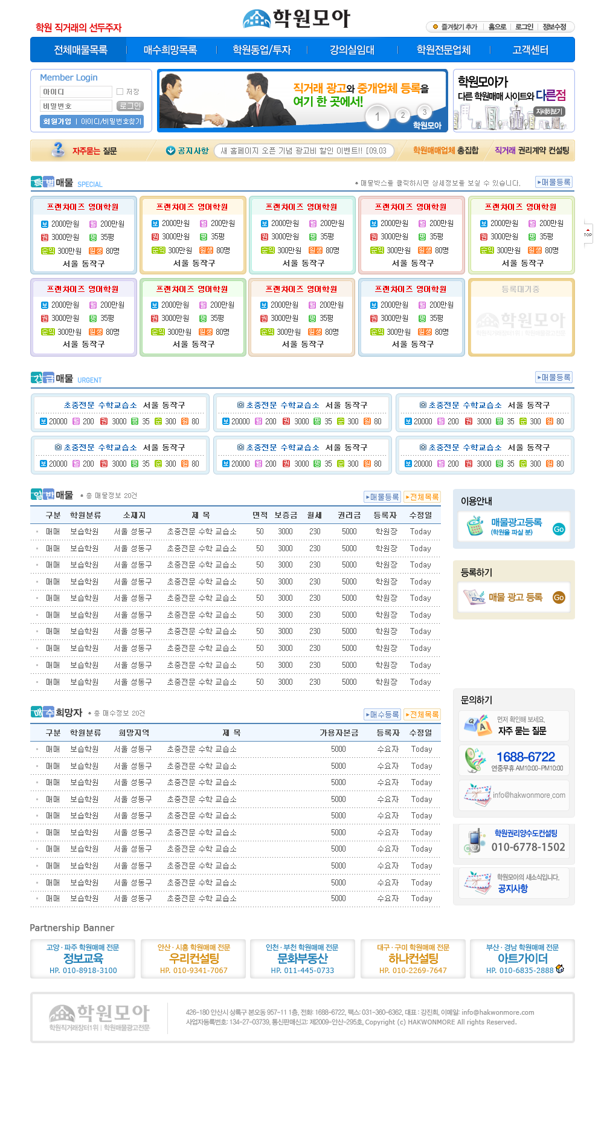Screen dimensions: 604x1129
Task: Open the 전체매물목록 menu
Action: (80, 50)
